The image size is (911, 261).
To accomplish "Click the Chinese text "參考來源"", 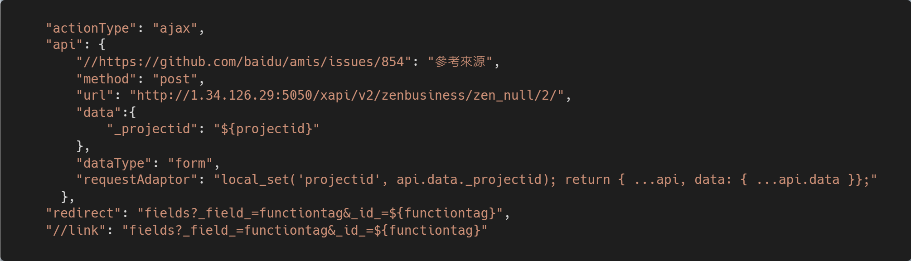I will pyautogui.click(x=460, y=62).
